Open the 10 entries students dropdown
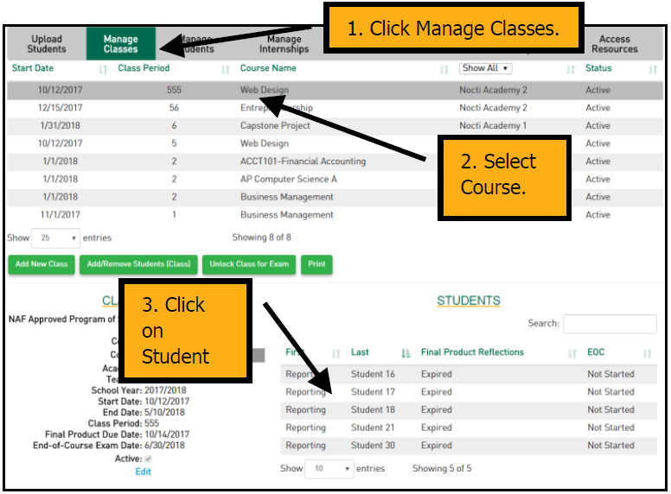Screen dimensions: 671x494 pos(329,469)
